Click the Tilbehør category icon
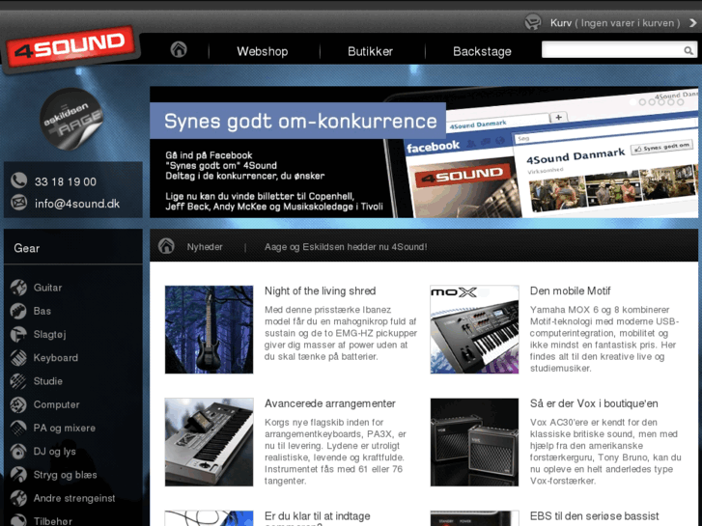702x526 pixels. point(18,520)
